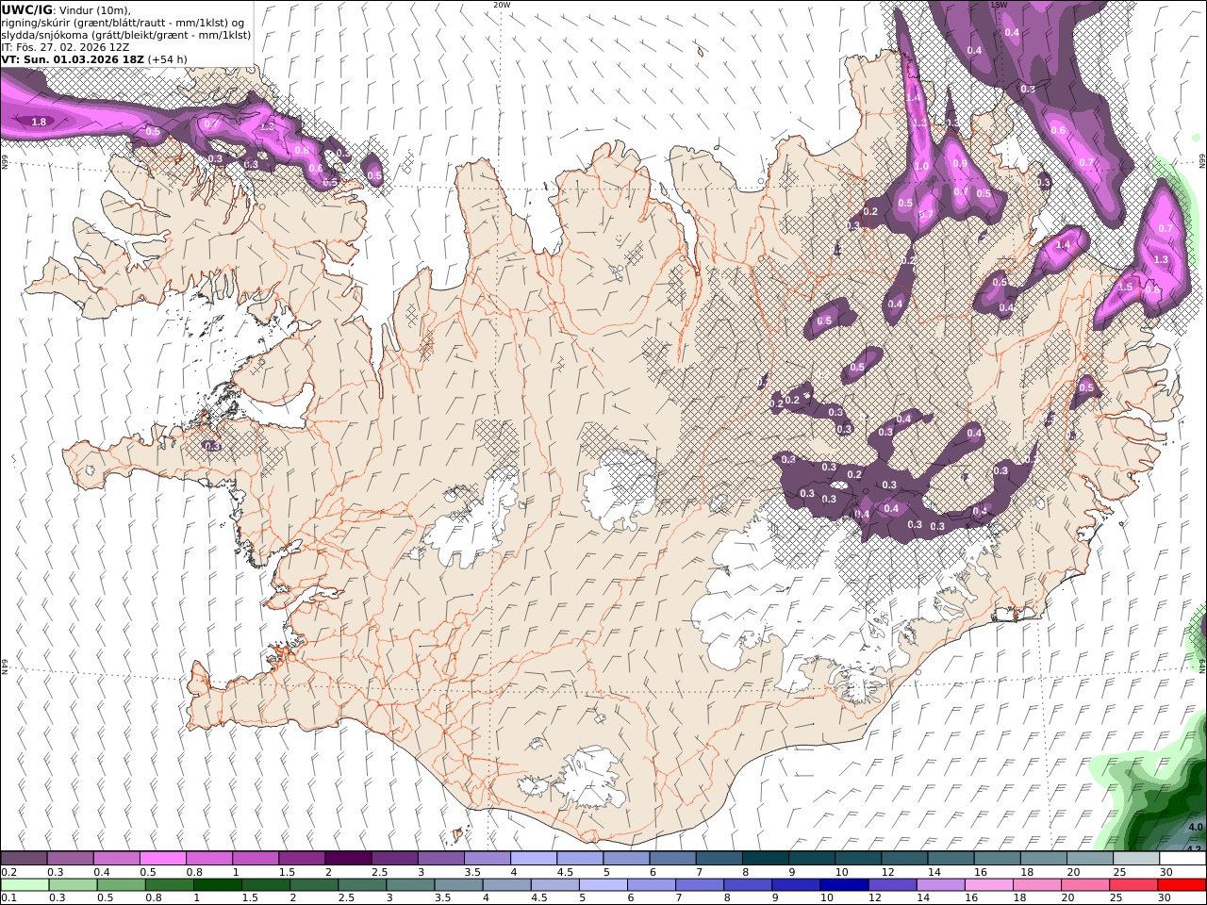Click the 4.0 rain value label
Image resolution: width=1207 pixels, height=905 pixels.
coord(1196,827)
